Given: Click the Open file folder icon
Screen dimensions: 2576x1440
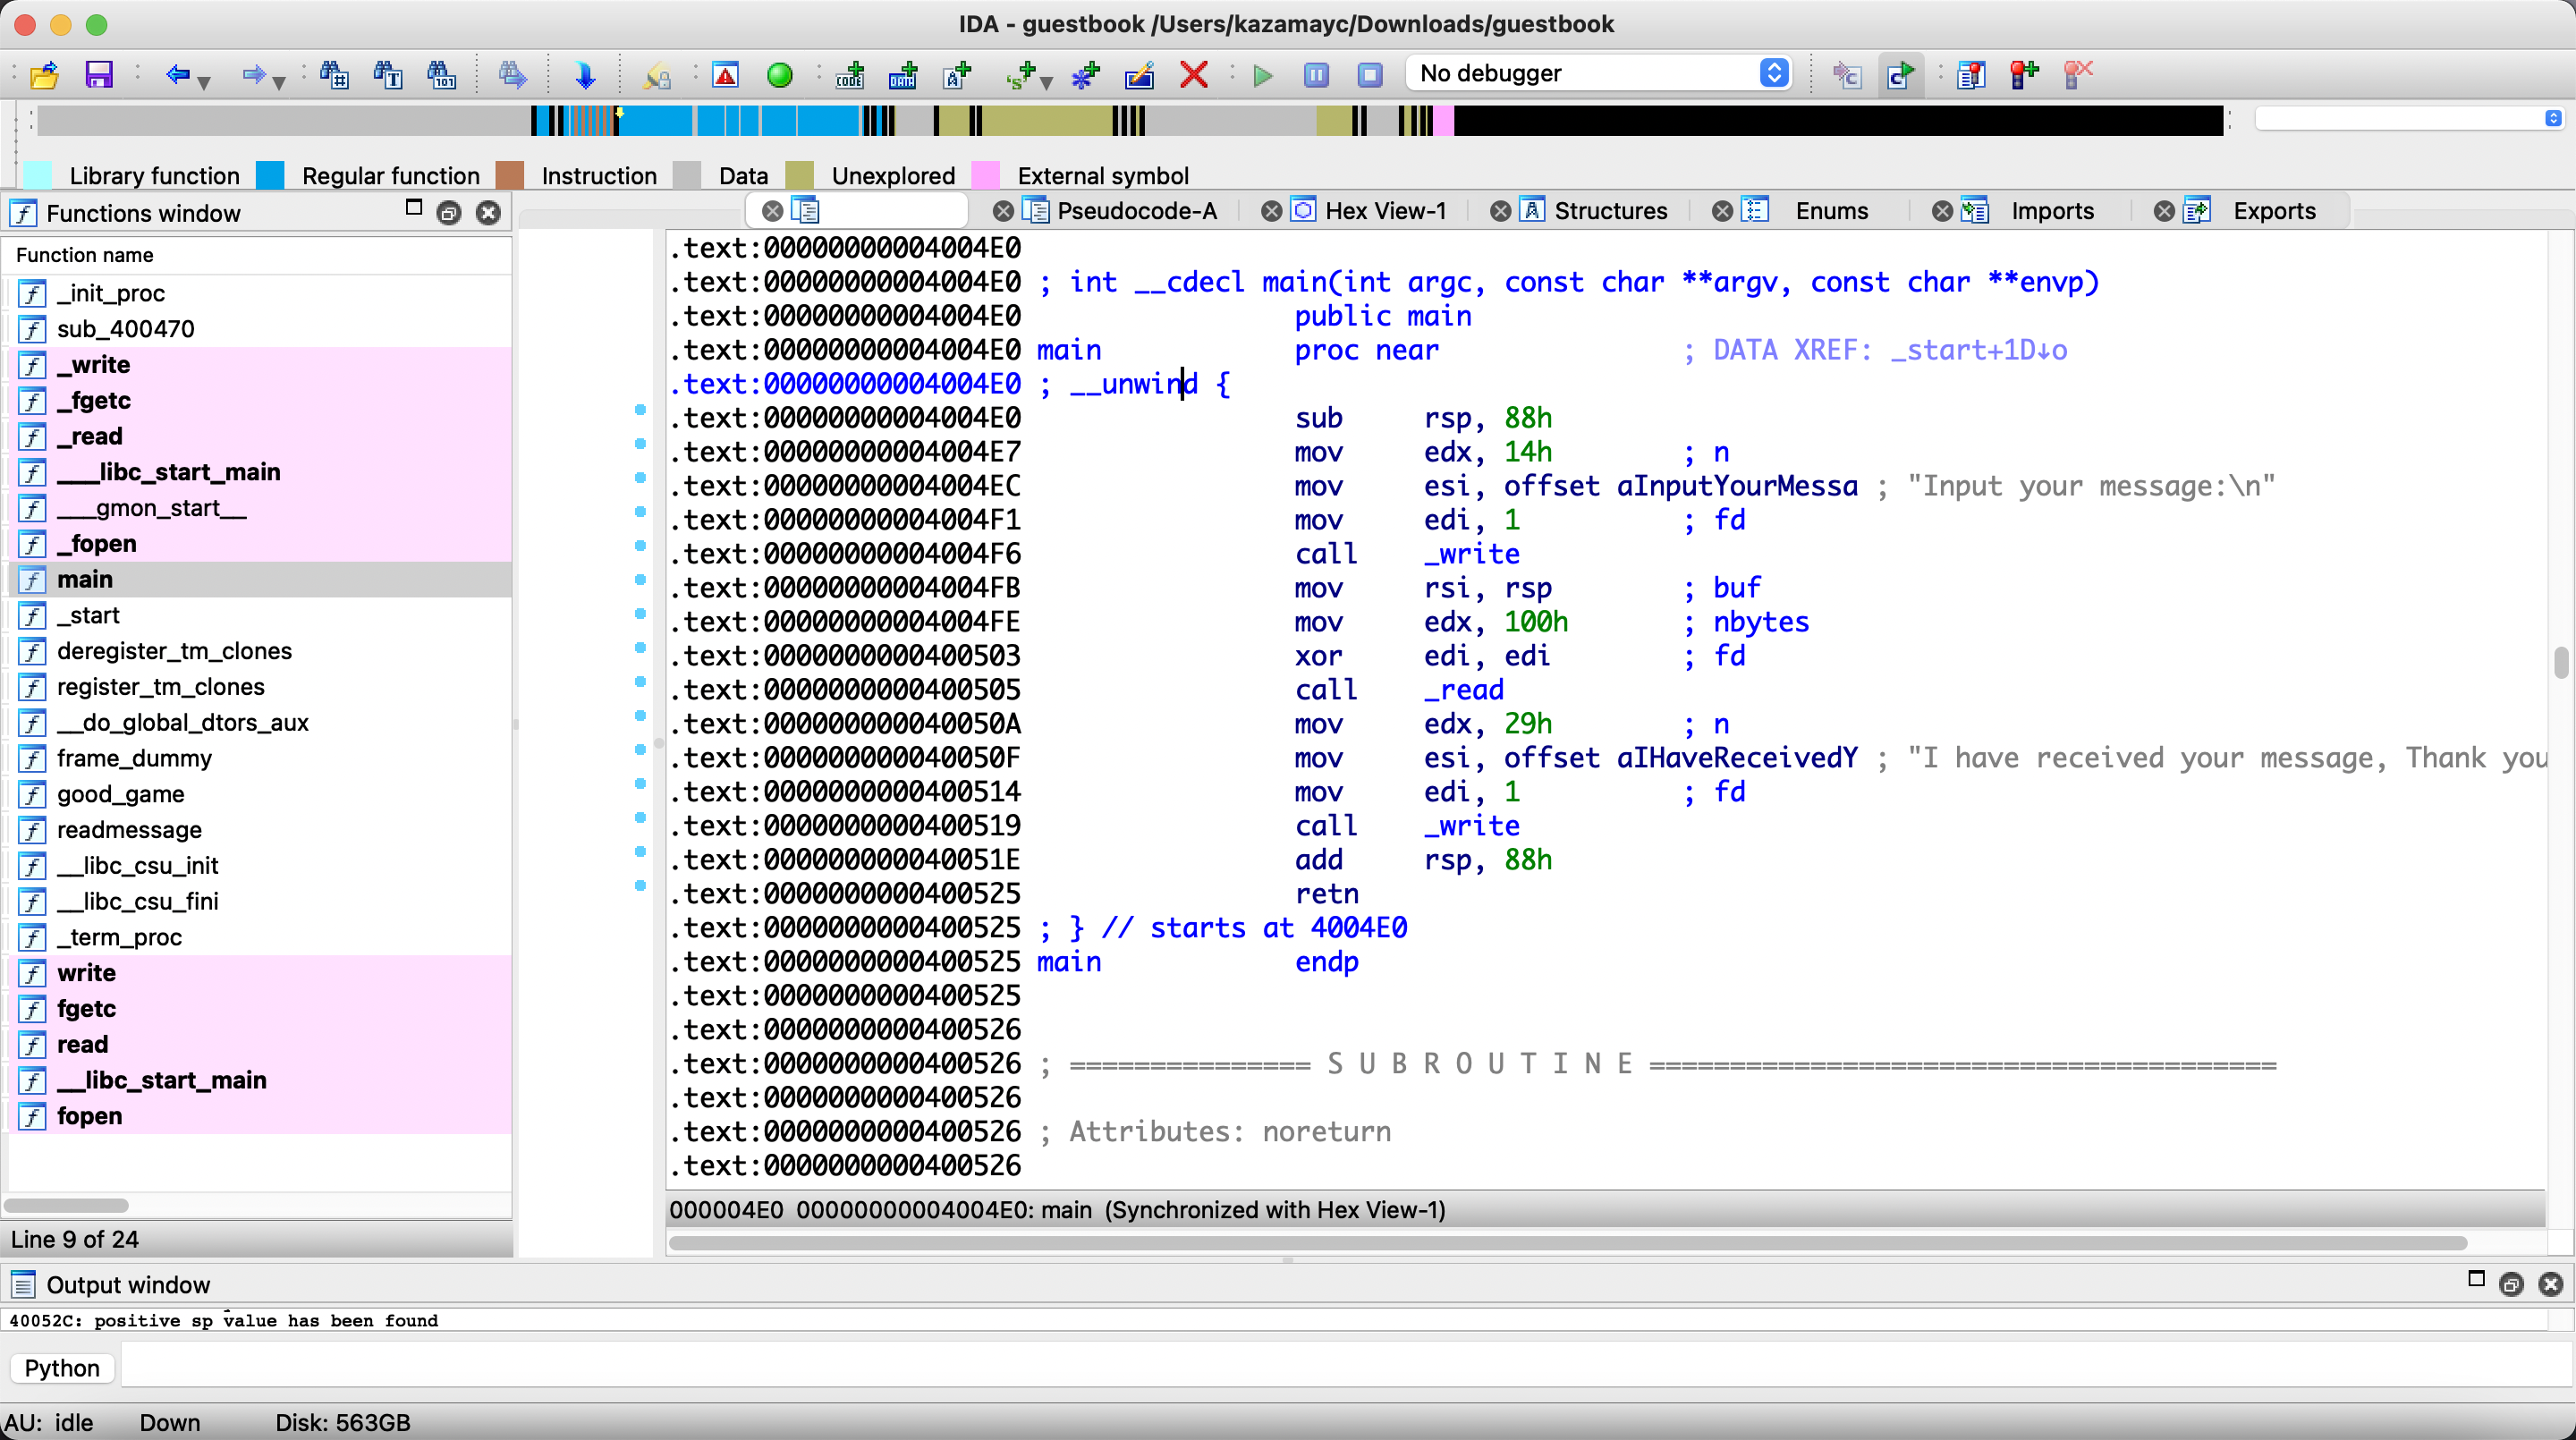Looking at the screenshot, I should [45, 74].
